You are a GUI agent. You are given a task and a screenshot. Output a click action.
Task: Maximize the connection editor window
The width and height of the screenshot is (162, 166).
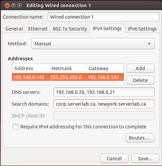(19, 5)
